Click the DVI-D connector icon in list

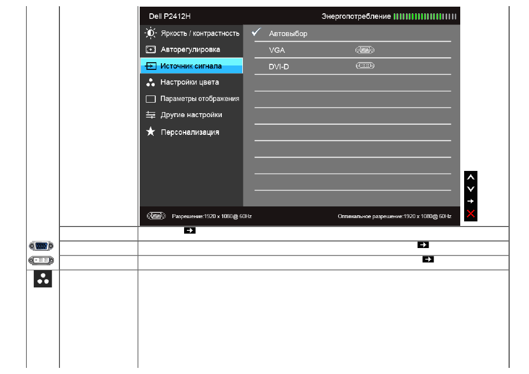(x=365, y=65)
